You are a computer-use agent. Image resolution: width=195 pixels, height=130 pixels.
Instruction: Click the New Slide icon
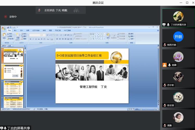(18, 35)
